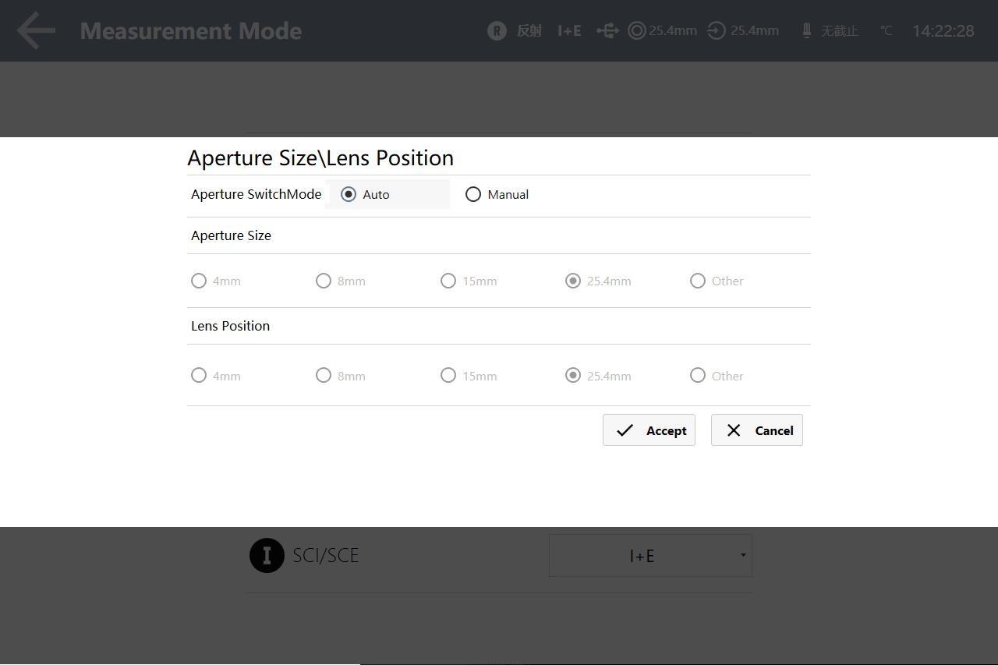Image resolution: width=998 pixels, height=665 pixels.
Task: Choose 15mm under Aperture Size
Action: (x=448, y=281)
